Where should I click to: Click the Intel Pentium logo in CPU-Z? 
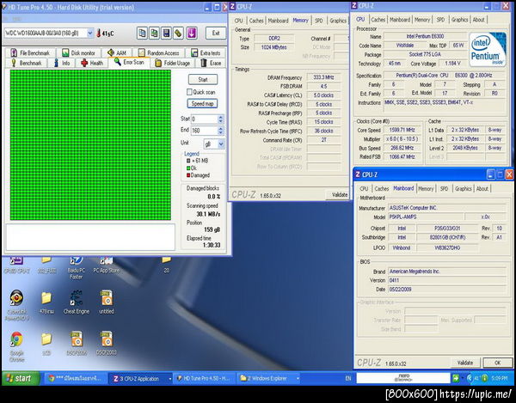488,49
